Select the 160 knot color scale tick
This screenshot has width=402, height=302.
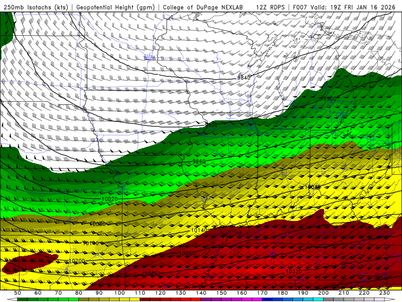pos(242,293)
